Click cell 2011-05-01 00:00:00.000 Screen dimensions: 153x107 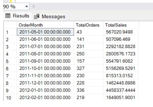pos(45,32)
